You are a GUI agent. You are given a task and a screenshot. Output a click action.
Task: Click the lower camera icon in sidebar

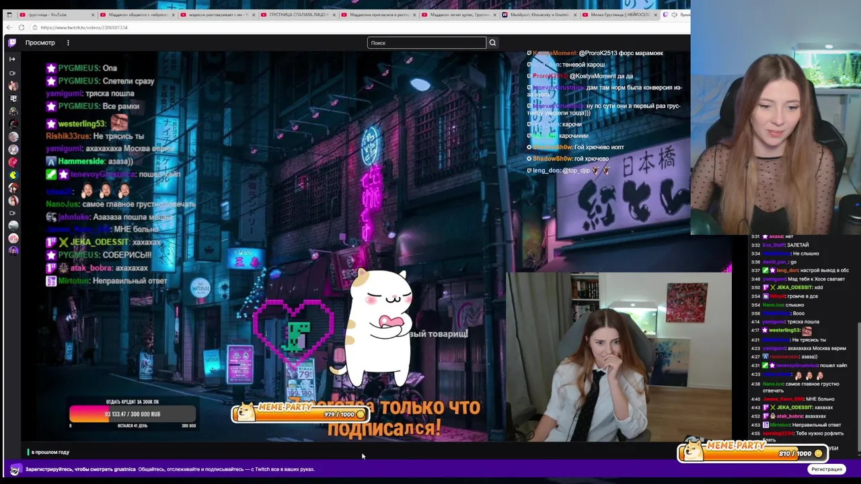(x=12, y=213)
